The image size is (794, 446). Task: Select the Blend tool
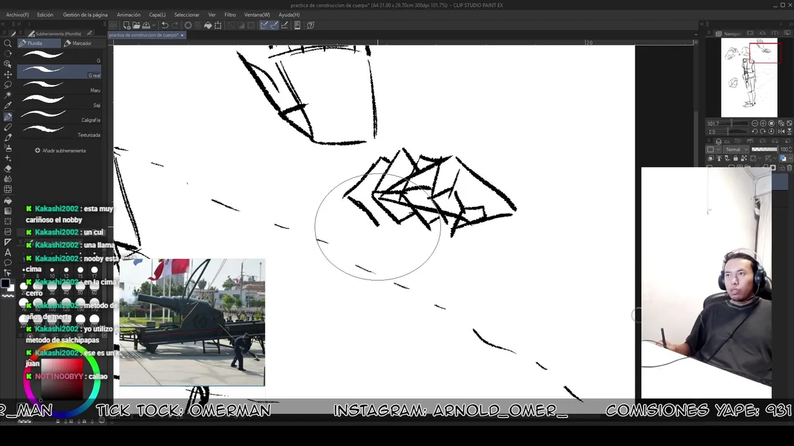pyautogui.click(x=8, y=179)
